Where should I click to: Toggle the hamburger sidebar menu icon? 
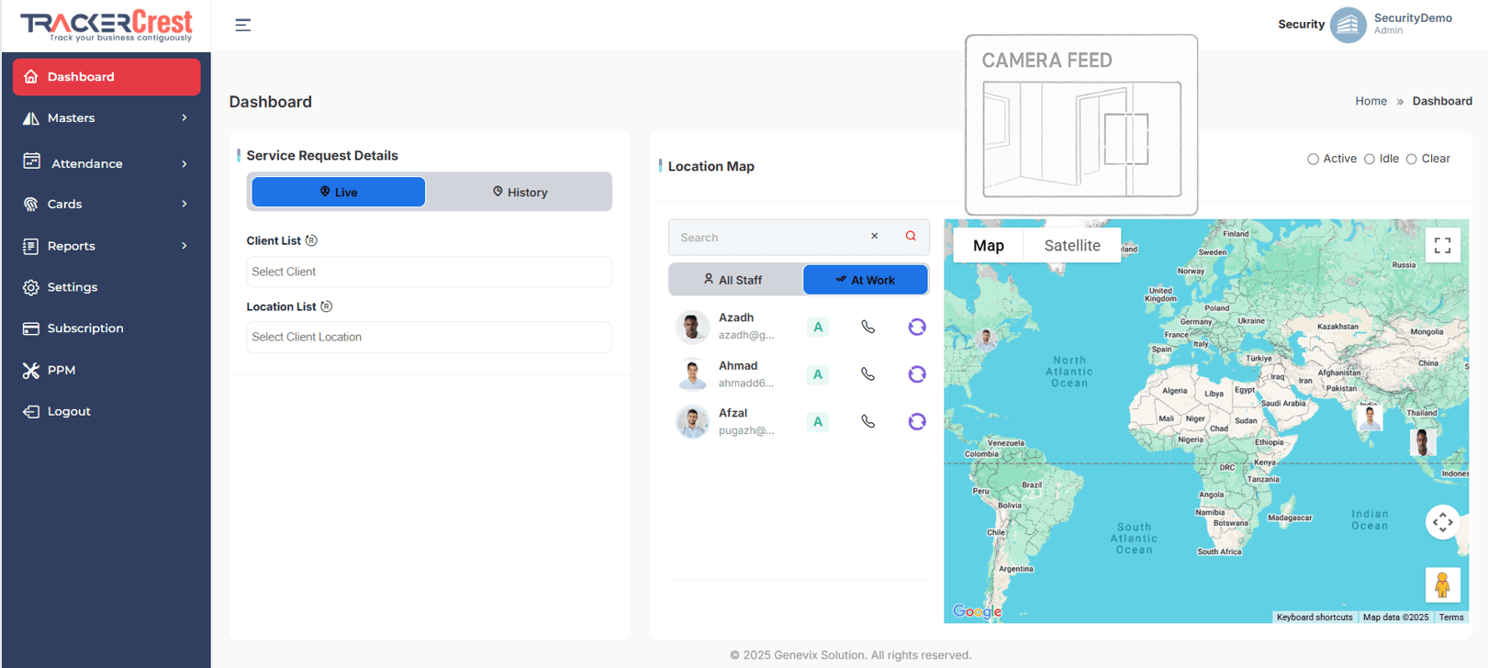pyautogui.click(x=242, y=25)
